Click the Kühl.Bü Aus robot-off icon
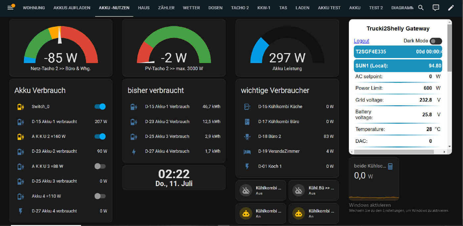463x226 pixels. (299, 190)
